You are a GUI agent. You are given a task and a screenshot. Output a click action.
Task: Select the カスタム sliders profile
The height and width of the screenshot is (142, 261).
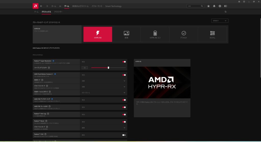pyautogui.click(x=212, y=34)
